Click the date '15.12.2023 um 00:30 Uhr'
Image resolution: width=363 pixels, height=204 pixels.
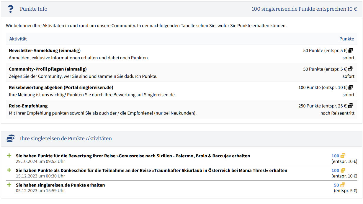pyautogui.click(x=40, y=176)
